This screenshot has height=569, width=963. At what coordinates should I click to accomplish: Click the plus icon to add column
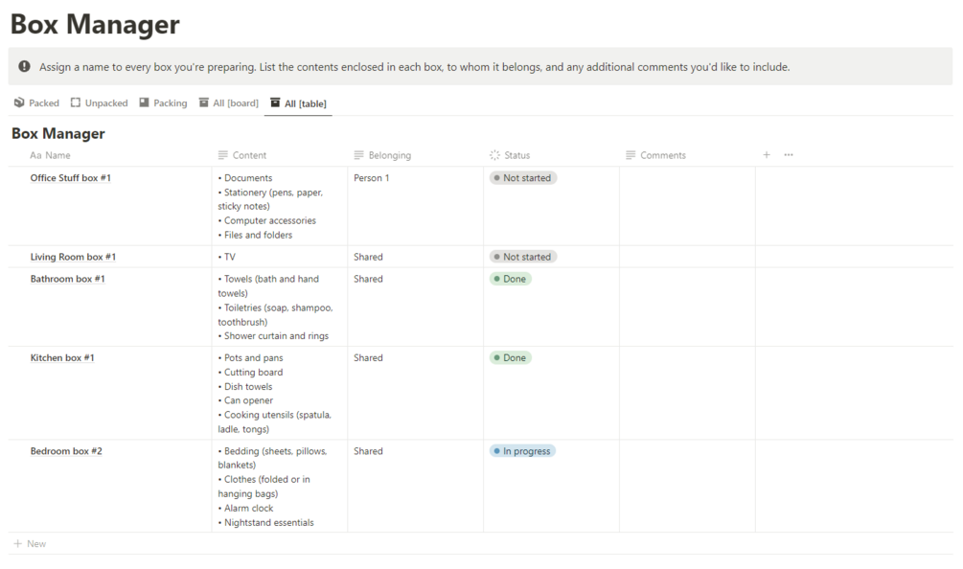tap(767, 155)
